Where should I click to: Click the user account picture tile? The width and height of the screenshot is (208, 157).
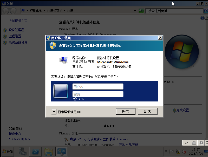pos(61,91)
